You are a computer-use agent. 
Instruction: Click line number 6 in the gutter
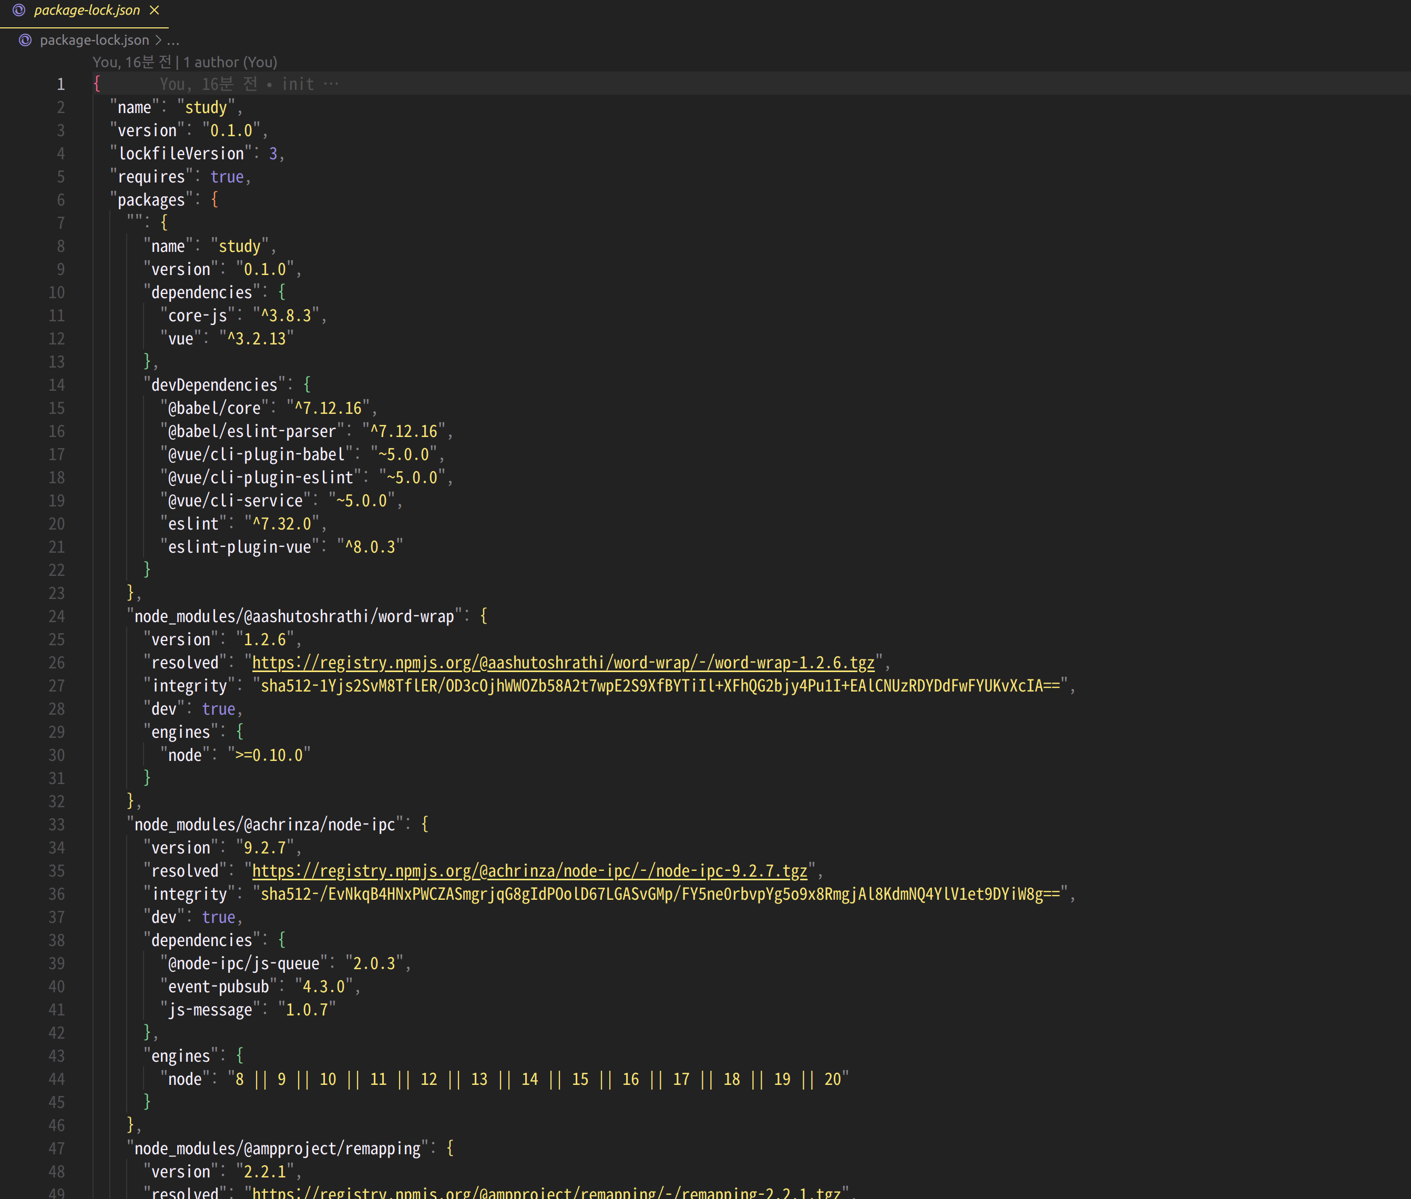coord(60,200)
